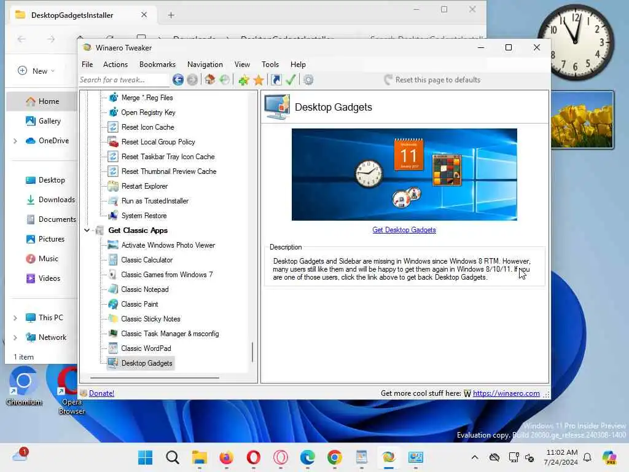
Task: Click the tree panel vertical scrollbar
Action: tap(252, 352)
